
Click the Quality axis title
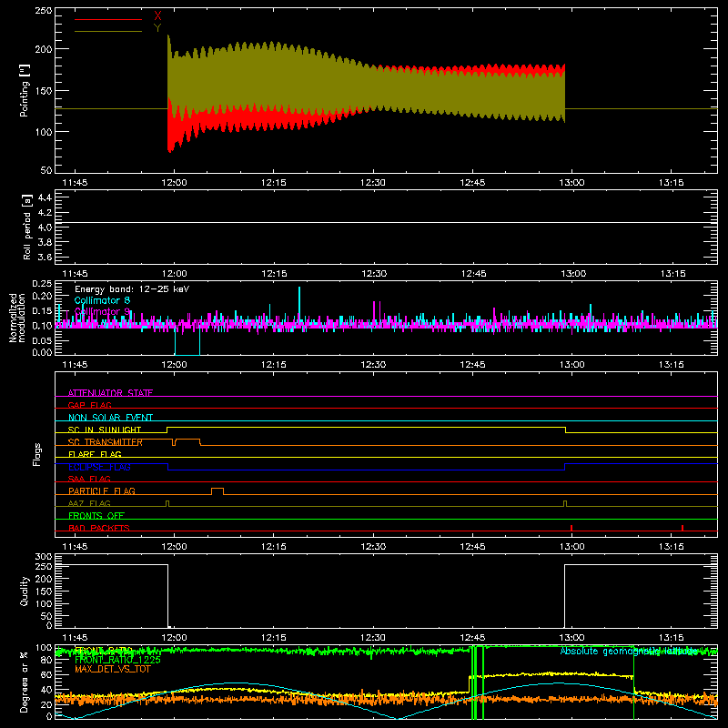[25, 591]
